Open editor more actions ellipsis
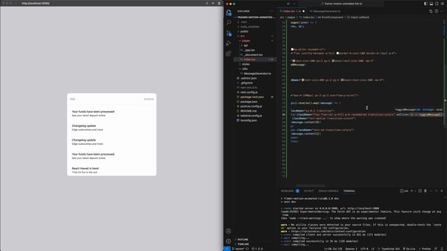The height and width of the screenshot is (251, 447). click(442, 11)
